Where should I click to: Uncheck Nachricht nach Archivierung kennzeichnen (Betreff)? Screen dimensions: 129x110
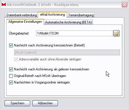tap(11, 45)
